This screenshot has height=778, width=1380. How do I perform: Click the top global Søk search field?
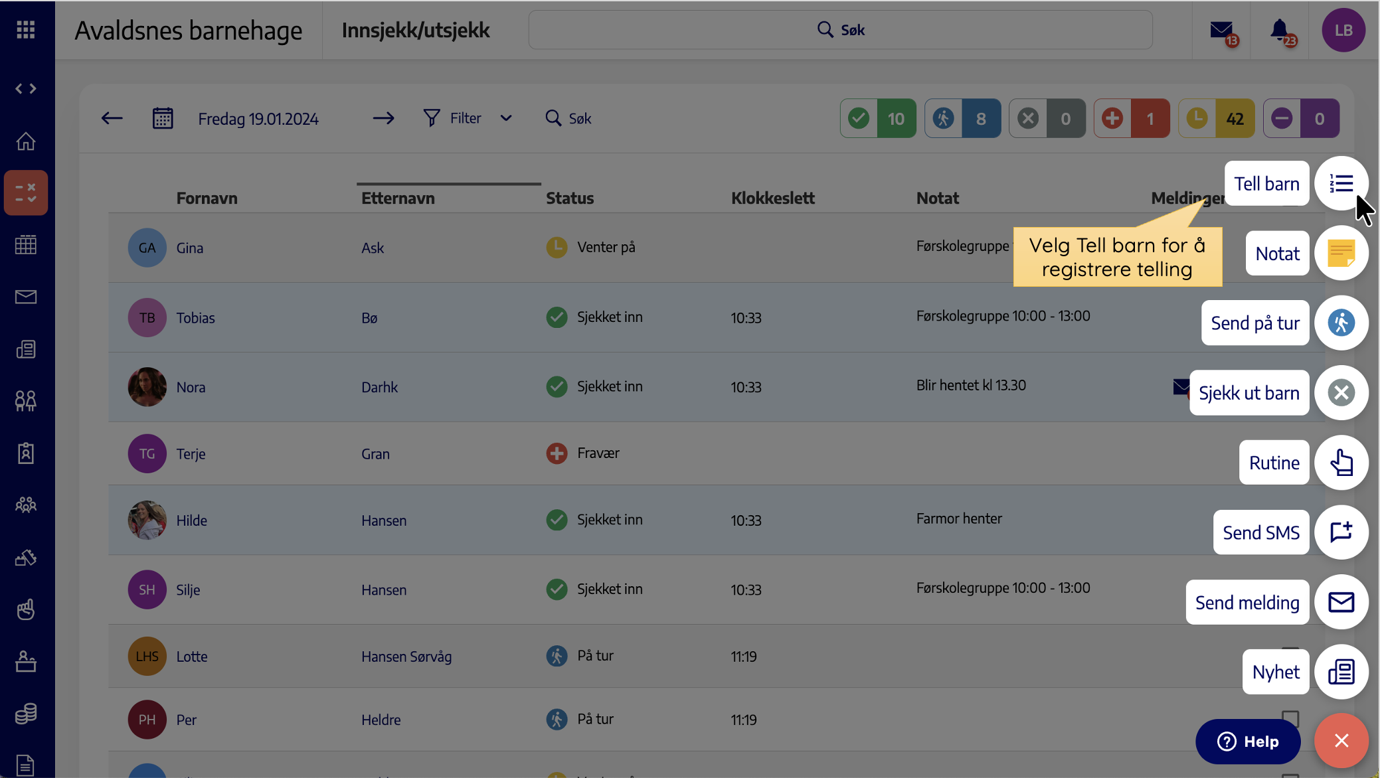[840, 30]
